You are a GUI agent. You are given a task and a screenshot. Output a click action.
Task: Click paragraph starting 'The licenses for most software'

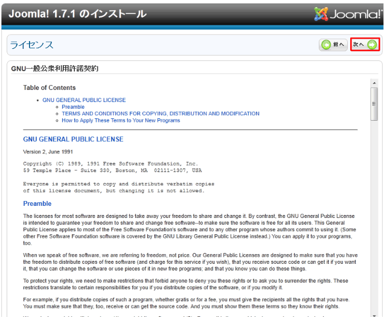click(190, 229)
